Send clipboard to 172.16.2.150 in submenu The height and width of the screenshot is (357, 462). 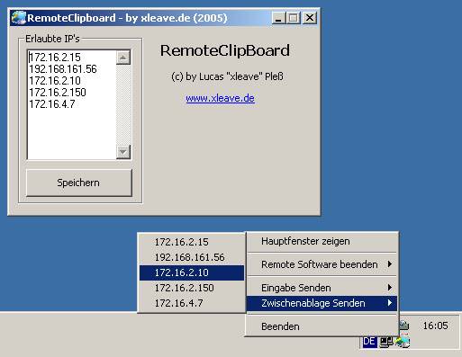tap(192, 288)
